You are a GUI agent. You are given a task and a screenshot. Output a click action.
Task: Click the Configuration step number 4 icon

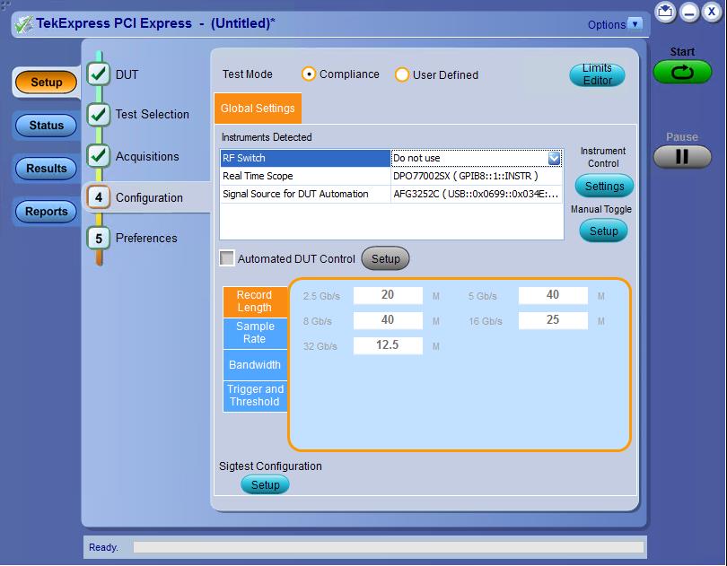pos(99,197)
